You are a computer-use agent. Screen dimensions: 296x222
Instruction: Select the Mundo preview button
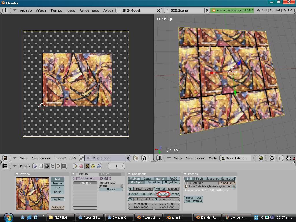coord(58,183)
